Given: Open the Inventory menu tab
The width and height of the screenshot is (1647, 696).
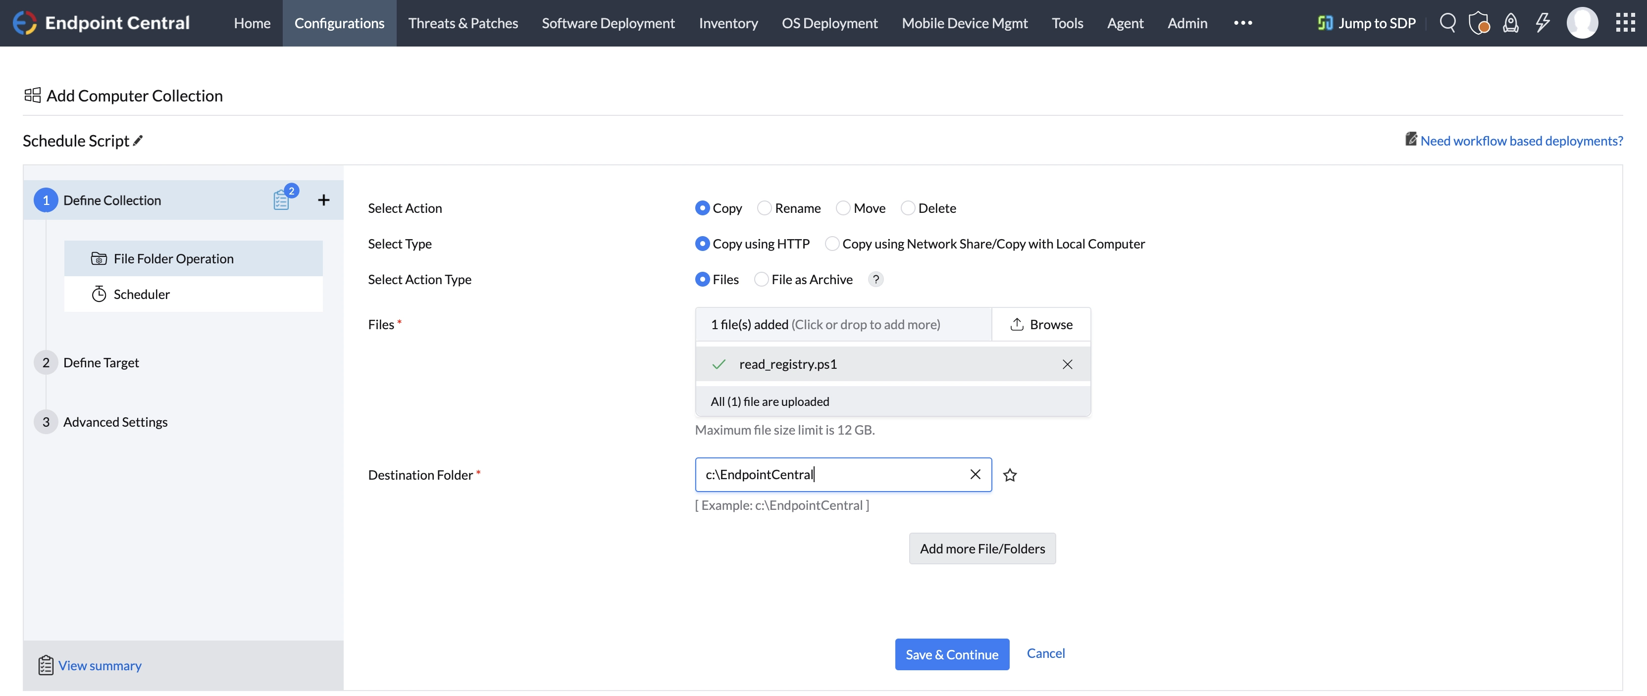Looking at the screenshot, I should point(728,23).
